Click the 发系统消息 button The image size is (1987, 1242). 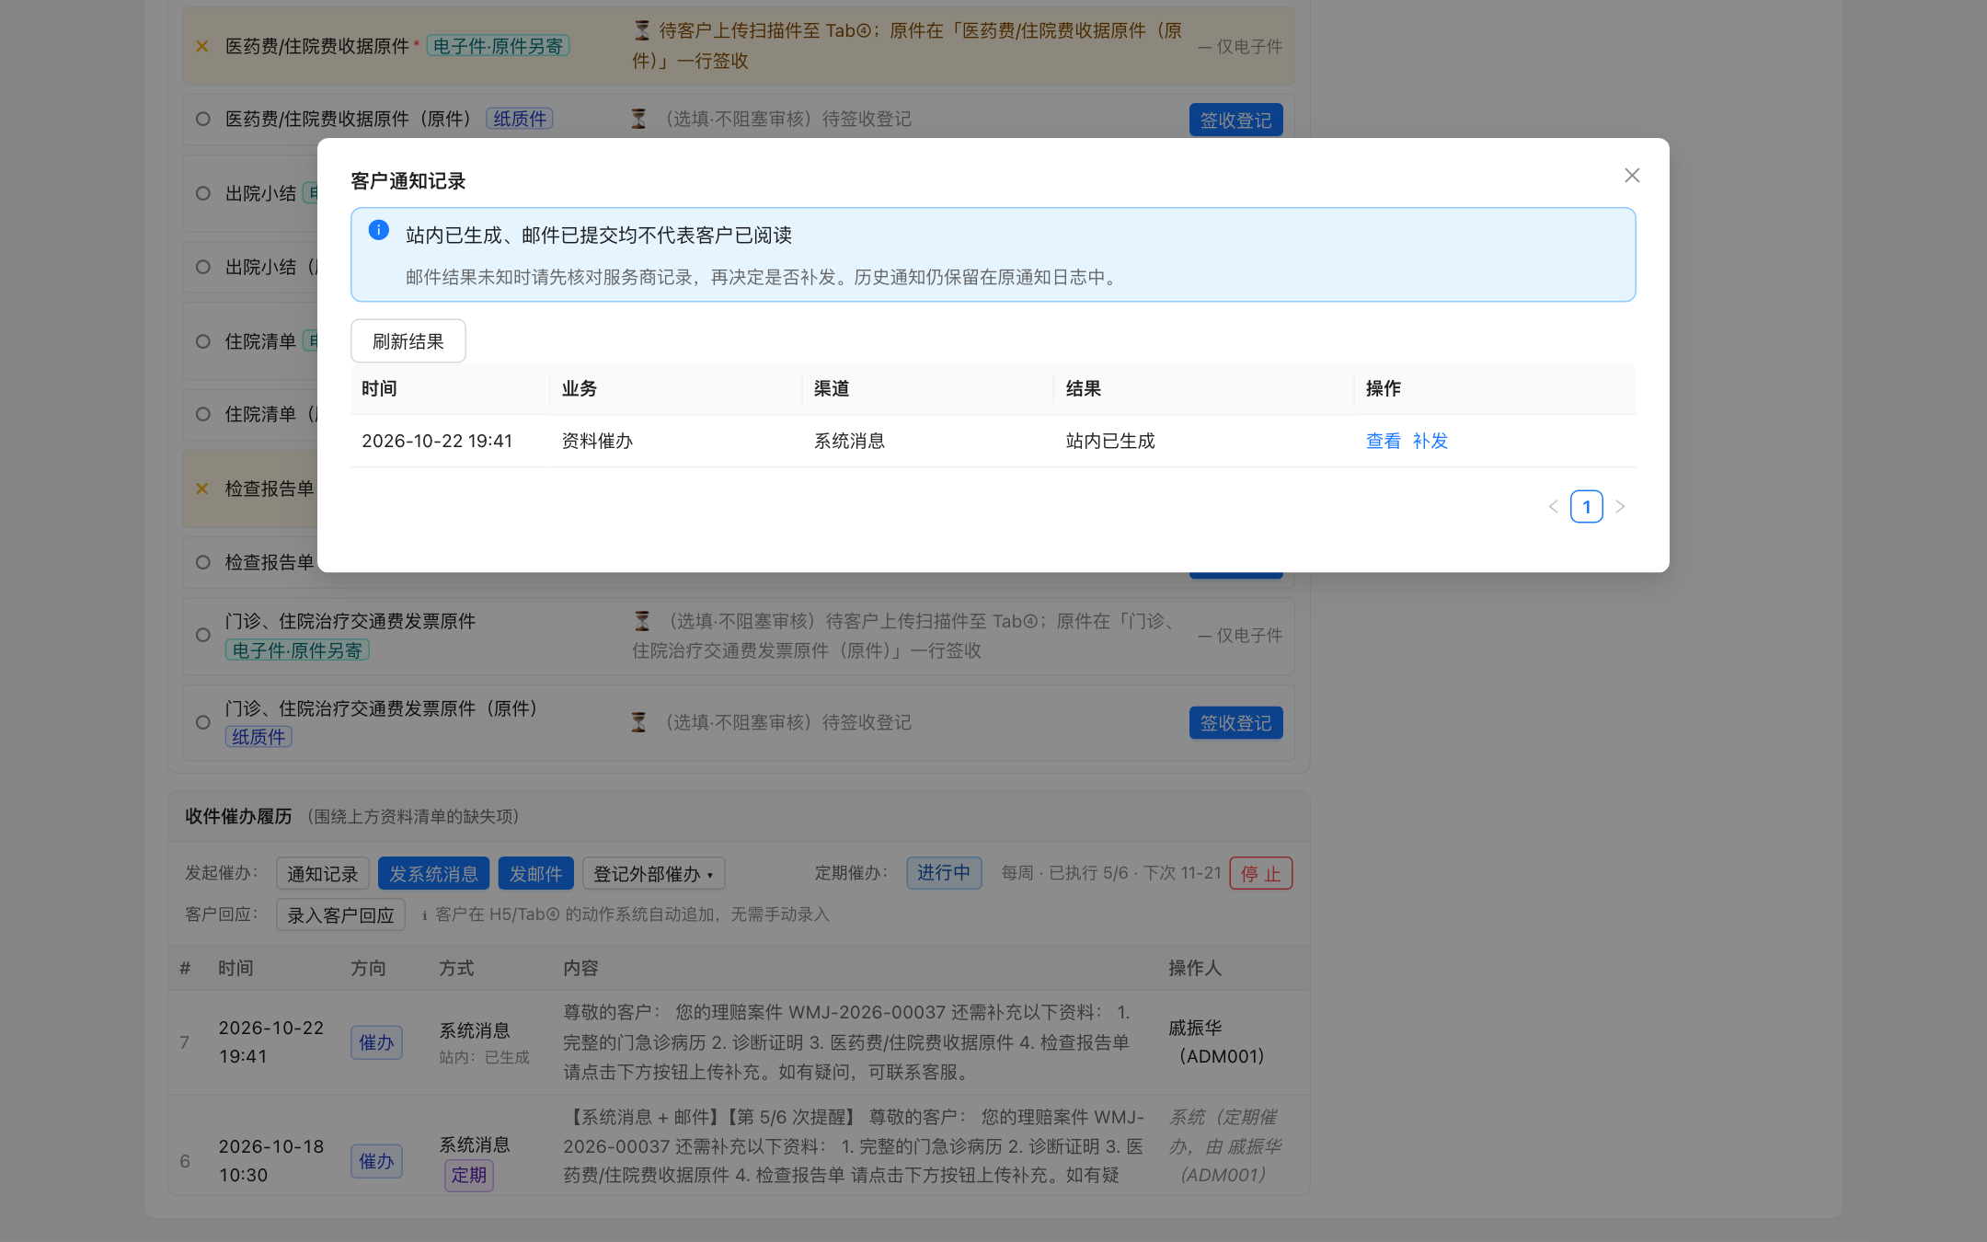pyautogui.click(x=433, y=874)
